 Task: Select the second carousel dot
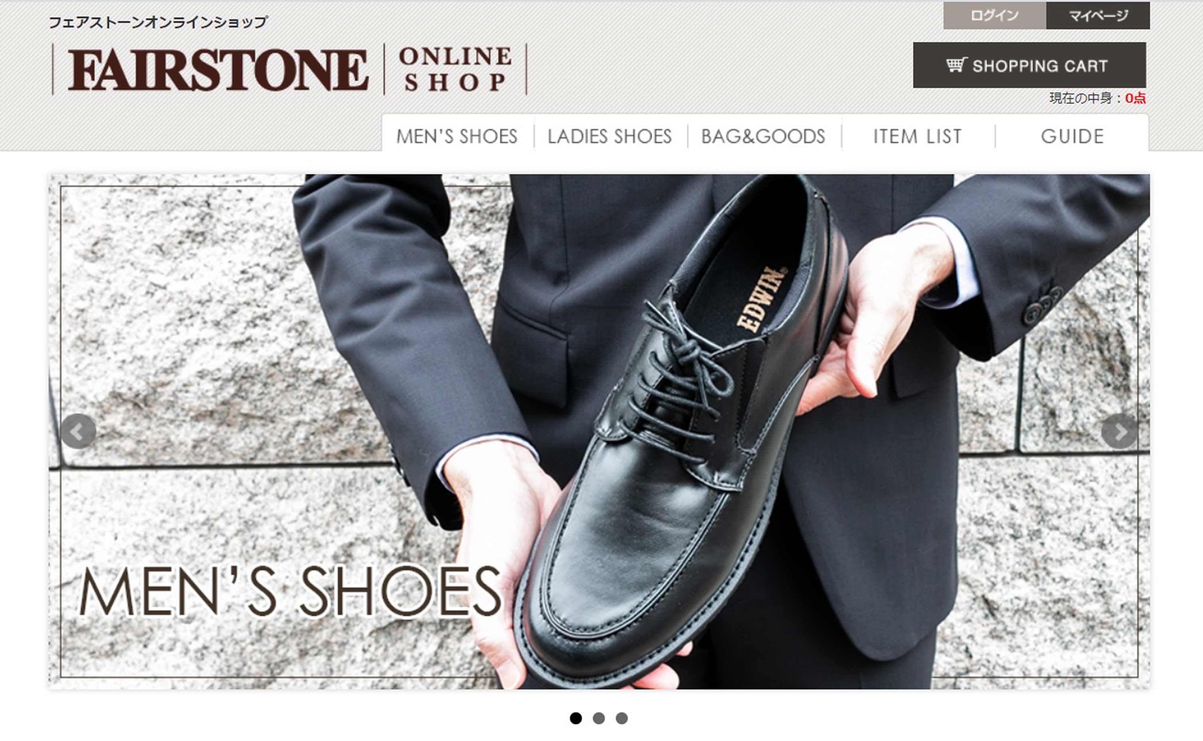599,718
